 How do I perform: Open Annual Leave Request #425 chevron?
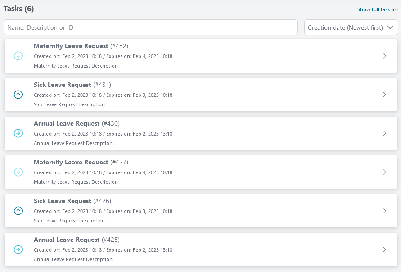click(x=384, y=249)
